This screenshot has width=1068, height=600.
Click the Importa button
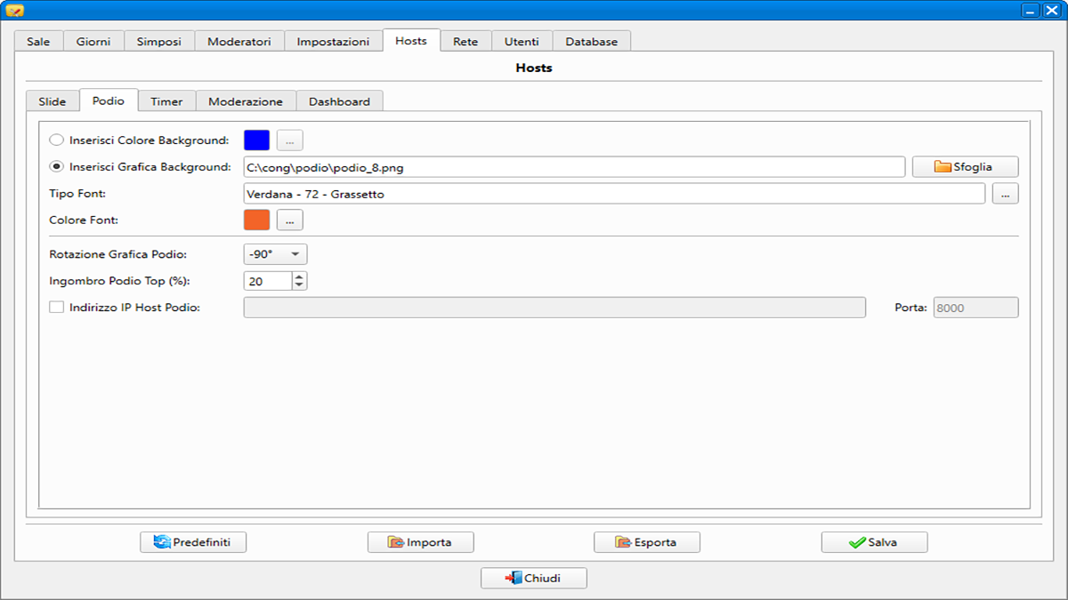coord(421,542)
